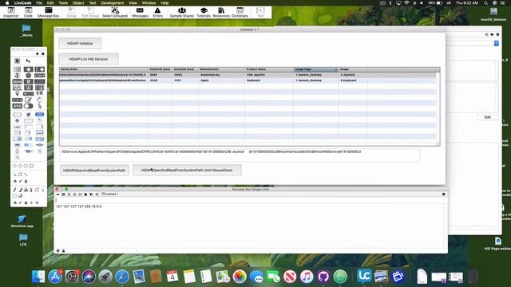
Task: Click the HIDAPI List HID Devices button
Action: [x=89, y=59]
